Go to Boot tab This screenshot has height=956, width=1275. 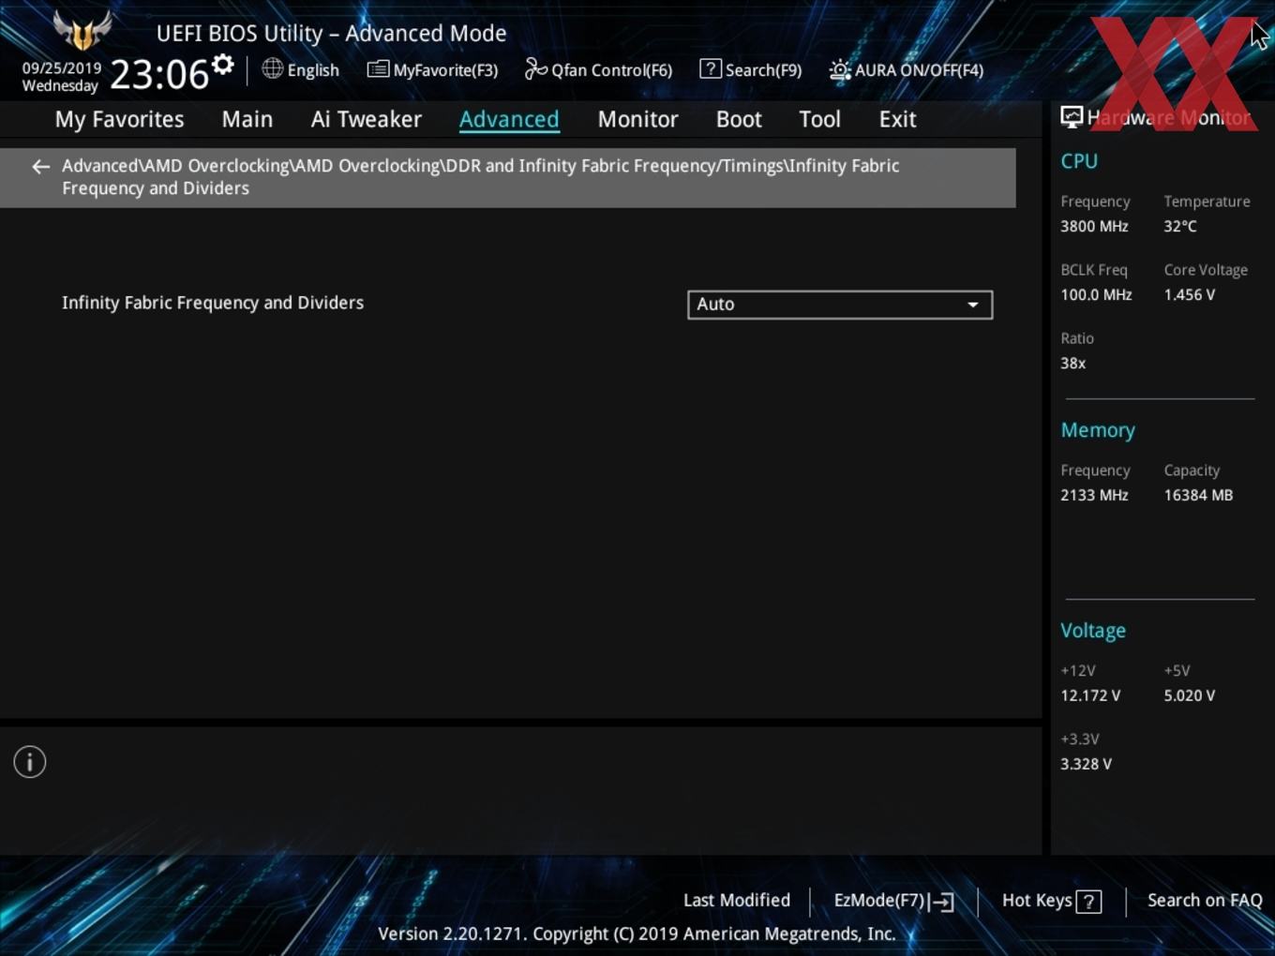(x=739, y=119)
